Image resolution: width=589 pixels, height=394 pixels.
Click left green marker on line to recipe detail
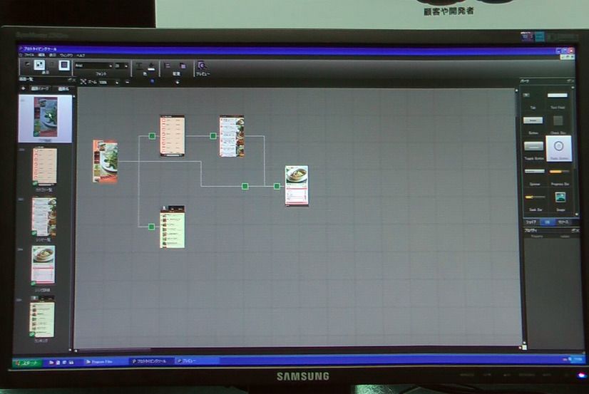pos(245,186)
